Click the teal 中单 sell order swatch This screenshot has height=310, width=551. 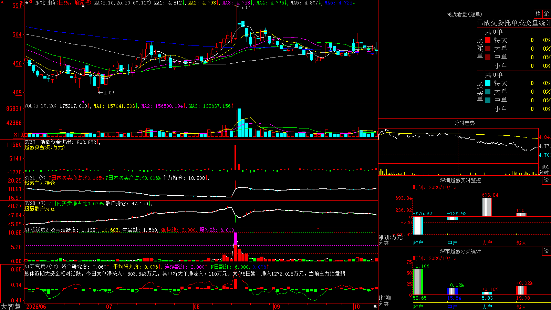coord(488,100)
